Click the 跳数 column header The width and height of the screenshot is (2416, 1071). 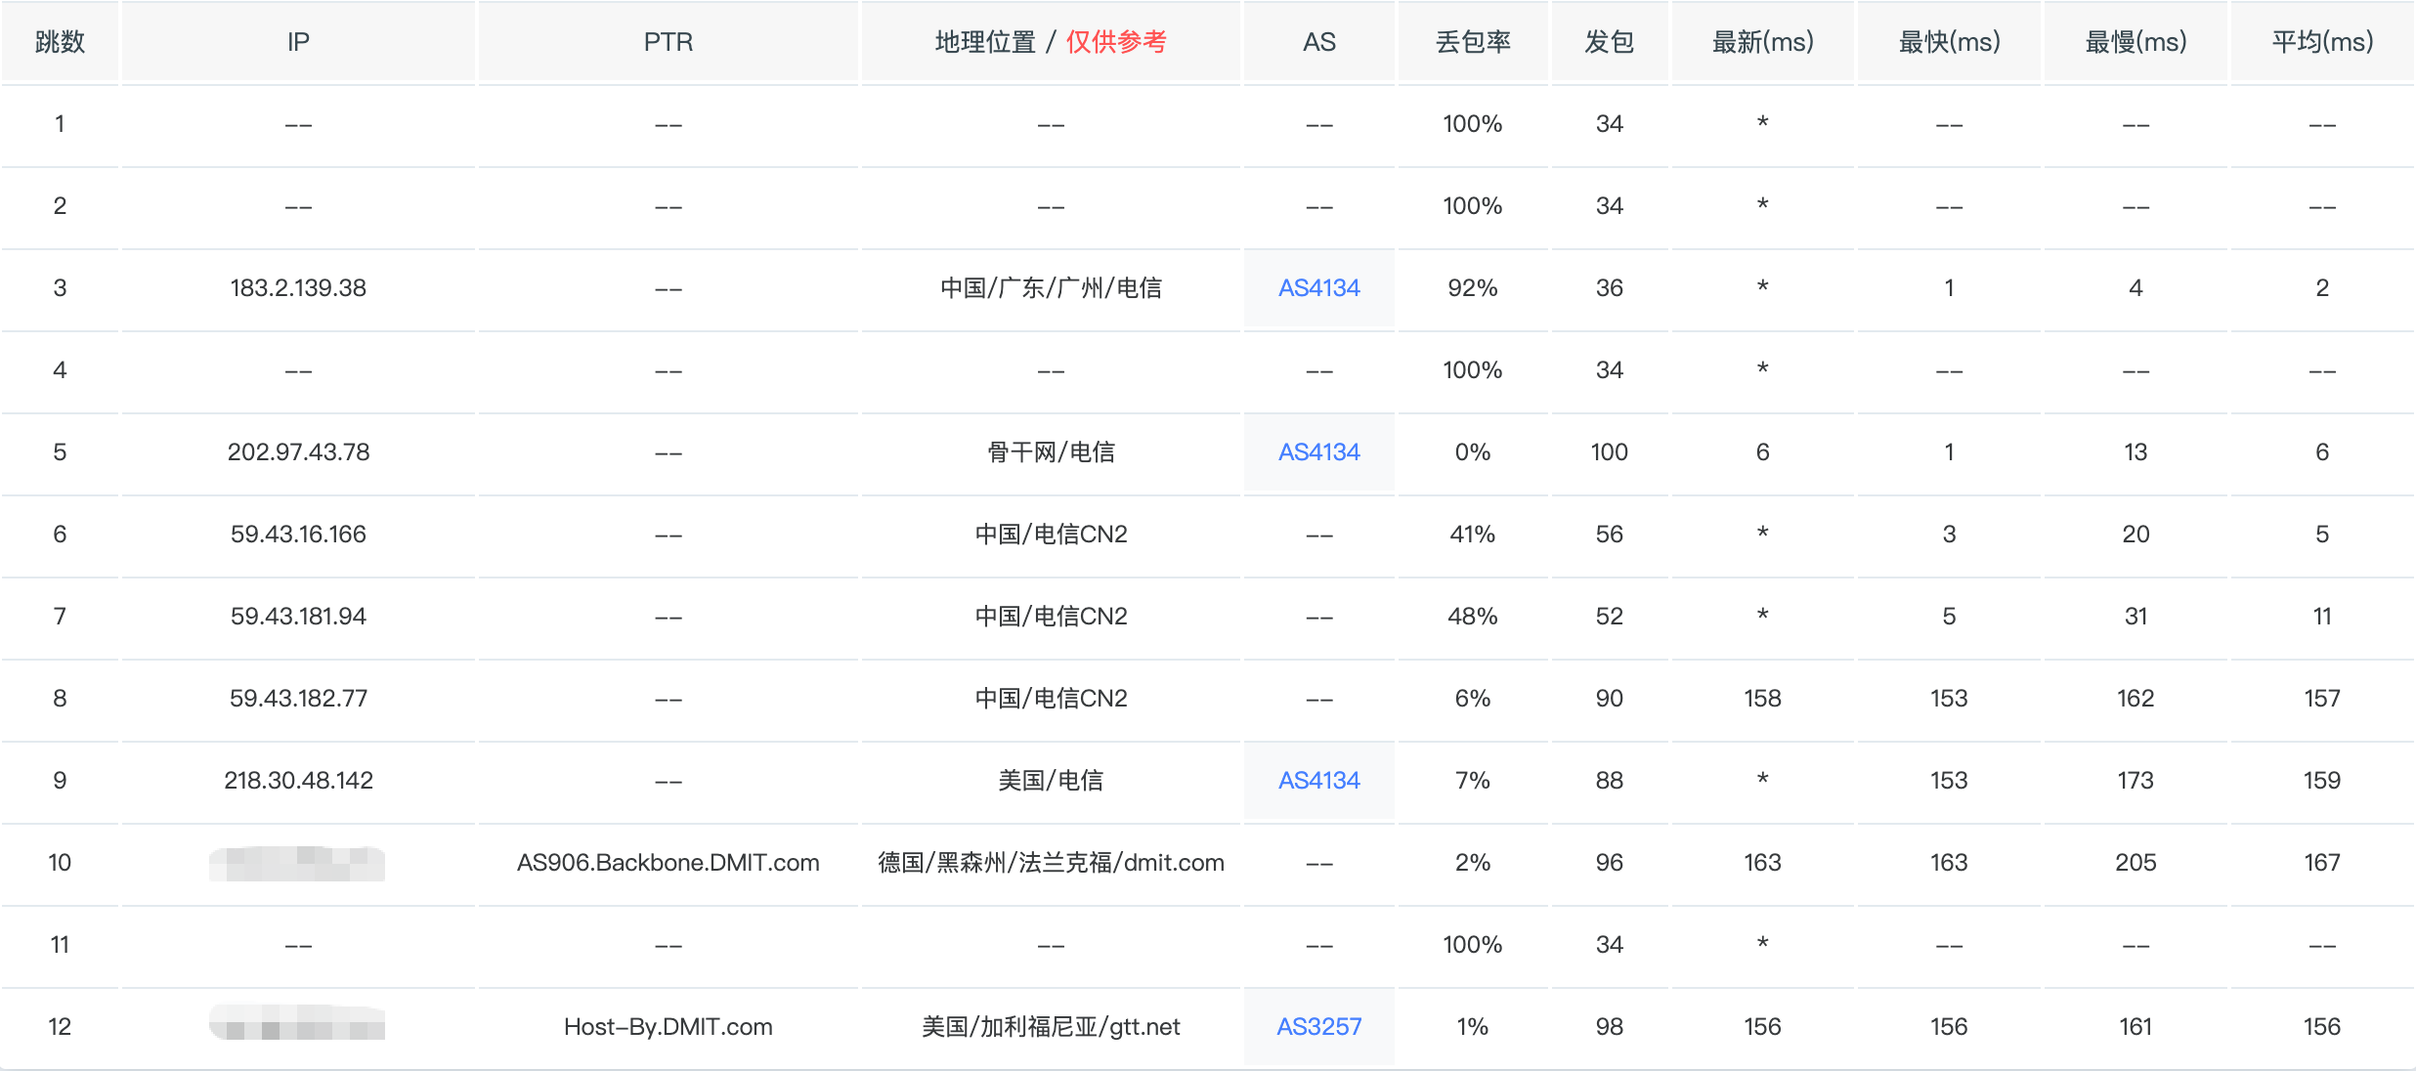tap(60, 42)
